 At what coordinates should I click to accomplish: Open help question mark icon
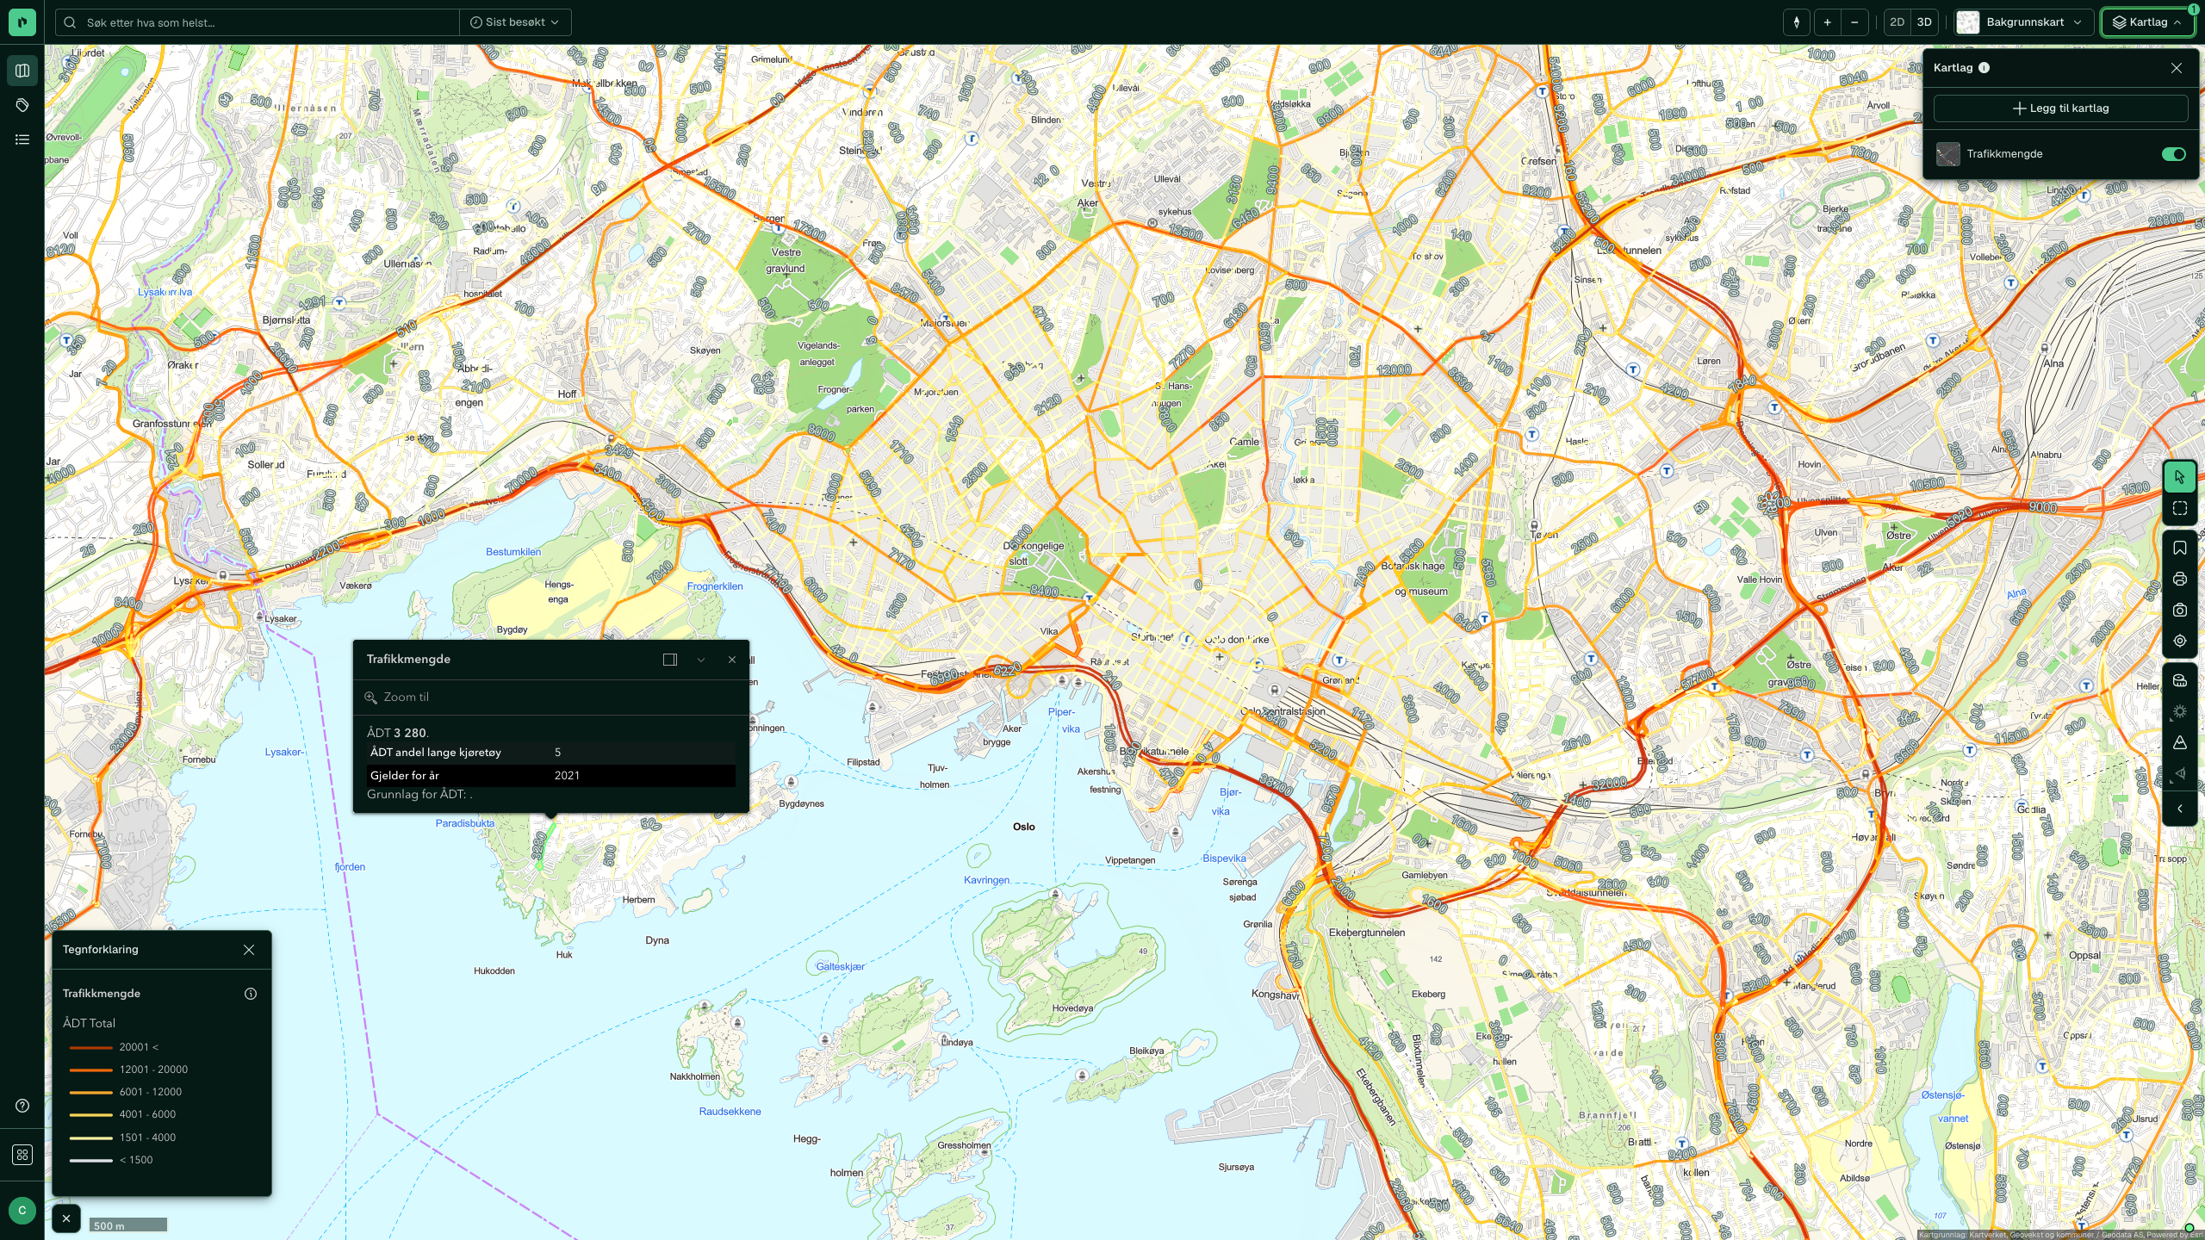(22, 1106)
